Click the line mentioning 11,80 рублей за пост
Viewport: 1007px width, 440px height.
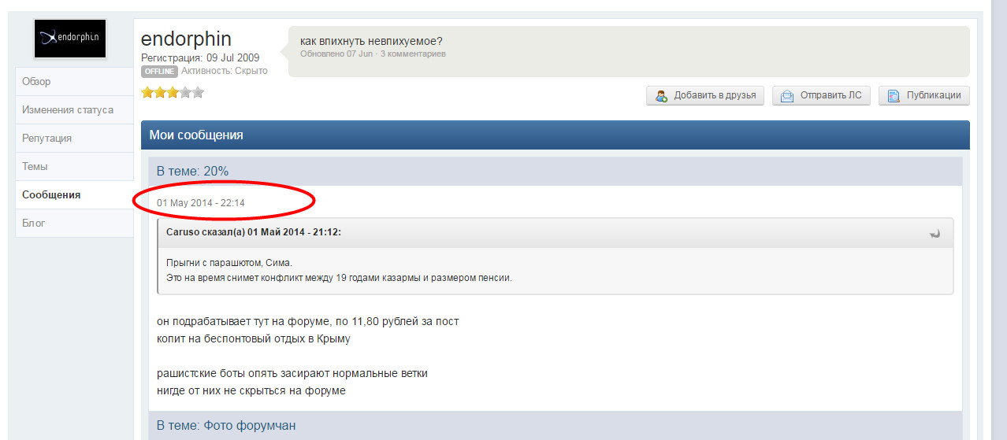308,322
